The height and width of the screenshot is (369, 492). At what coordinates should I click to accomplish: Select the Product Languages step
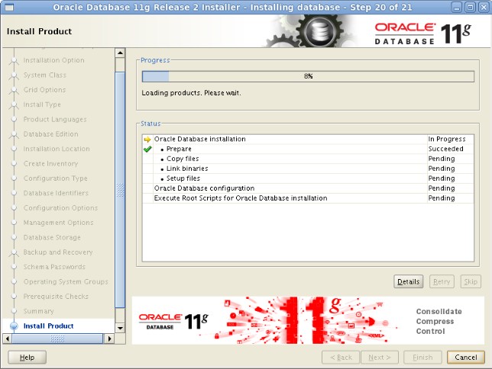55,120
